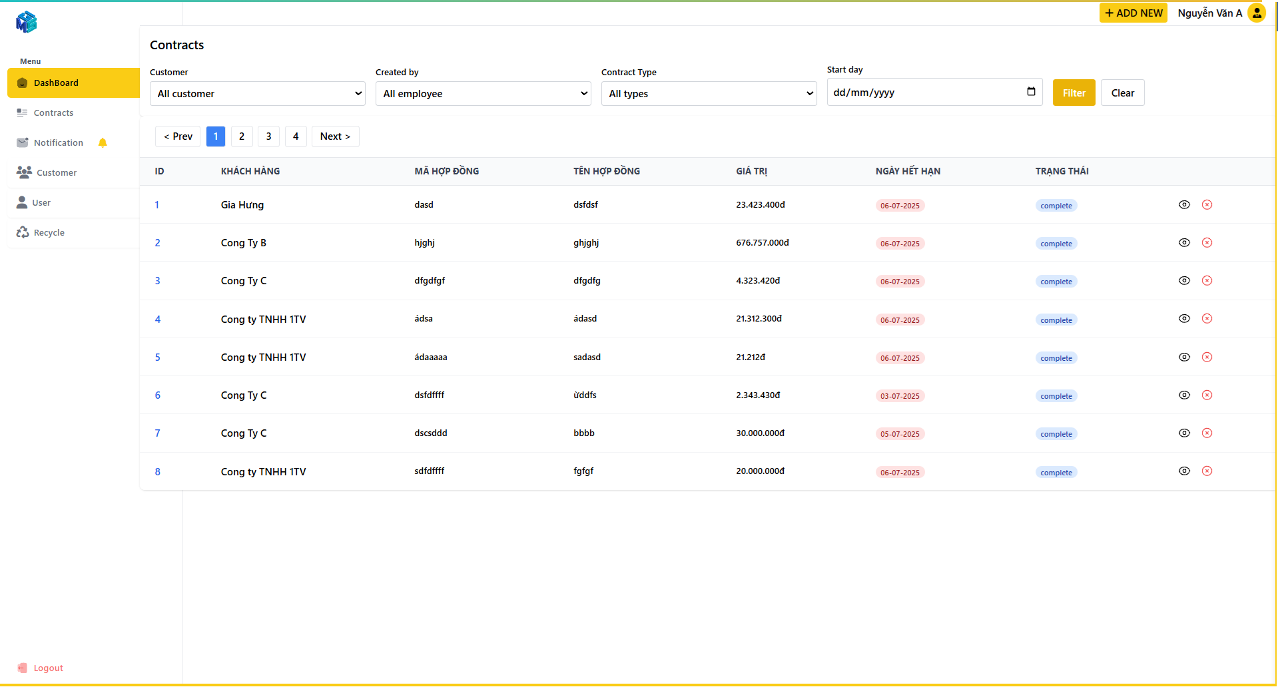1278x689 pixels.
Task: Click the ADD NEW button
Action: (x=1133, y=13)
